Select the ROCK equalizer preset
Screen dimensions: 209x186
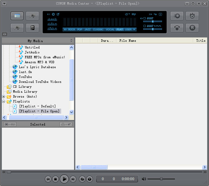72,30
